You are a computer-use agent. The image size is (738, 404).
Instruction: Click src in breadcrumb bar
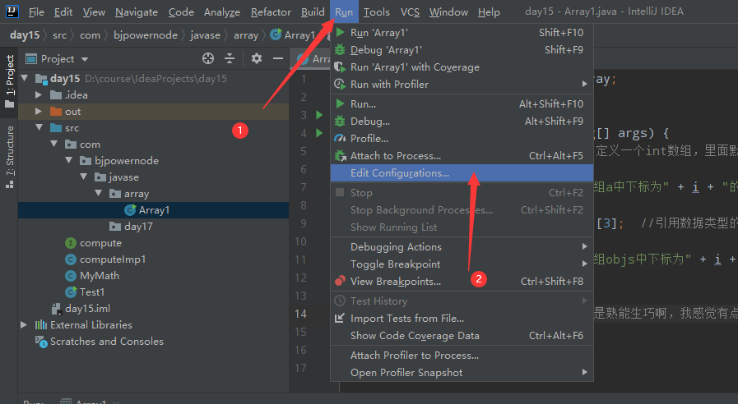click(59, 35)
